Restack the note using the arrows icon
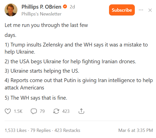 [x=56, y=111]
